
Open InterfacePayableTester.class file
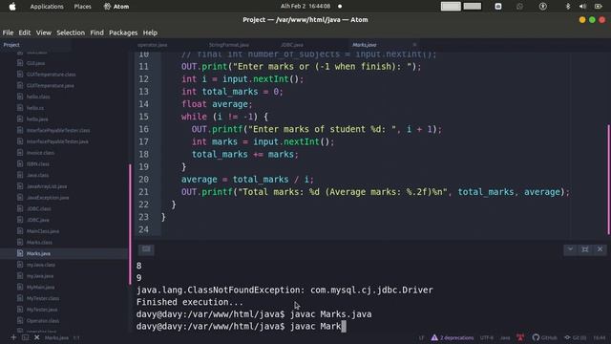(x=58, y=130)
